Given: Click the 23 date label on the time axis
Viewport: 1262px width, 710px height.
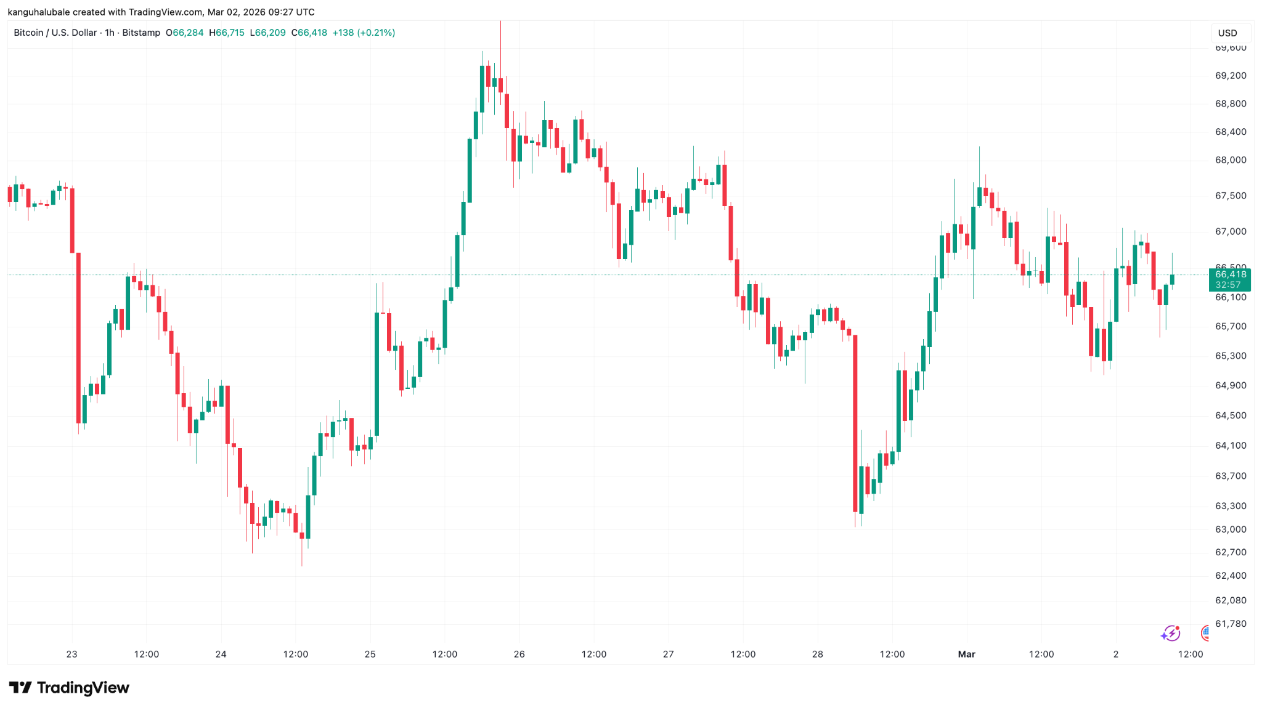Looking at the screenshot, I should pyautogui.click(x=71, y=654).
